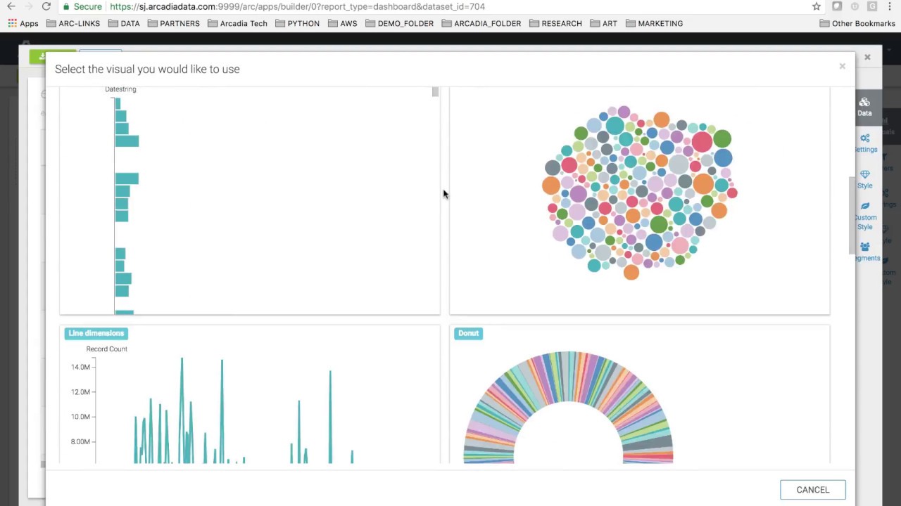The height and width of the screenshot is (506, 901).
Task: Open the Apps grid shortcut
Action: click(x=23, y=23)
